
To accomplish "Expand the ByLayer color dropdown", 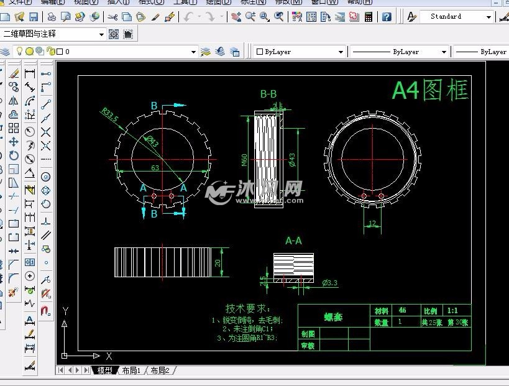I will coord(341,52).
